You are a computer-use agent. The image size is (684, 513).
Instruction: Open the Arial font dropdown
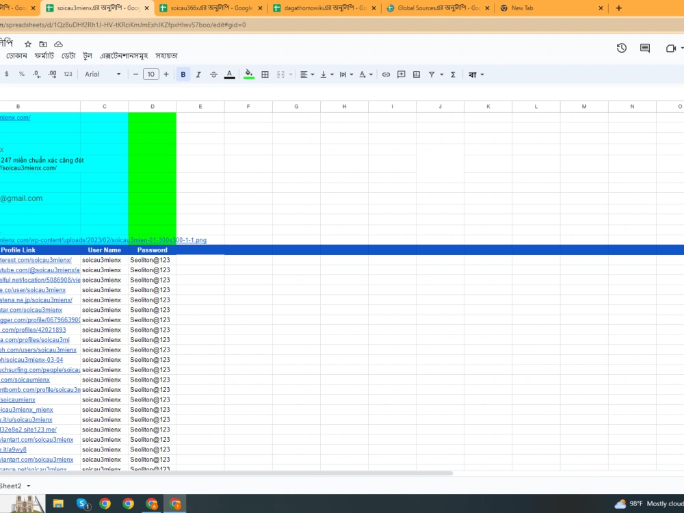(x=103, y=74)
